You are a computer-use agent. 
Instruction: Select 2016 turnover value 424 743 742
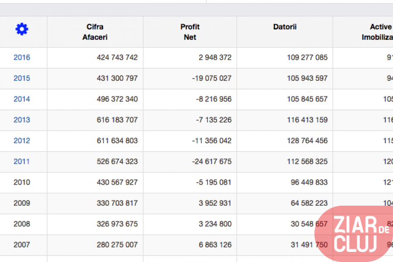point(117,58)
